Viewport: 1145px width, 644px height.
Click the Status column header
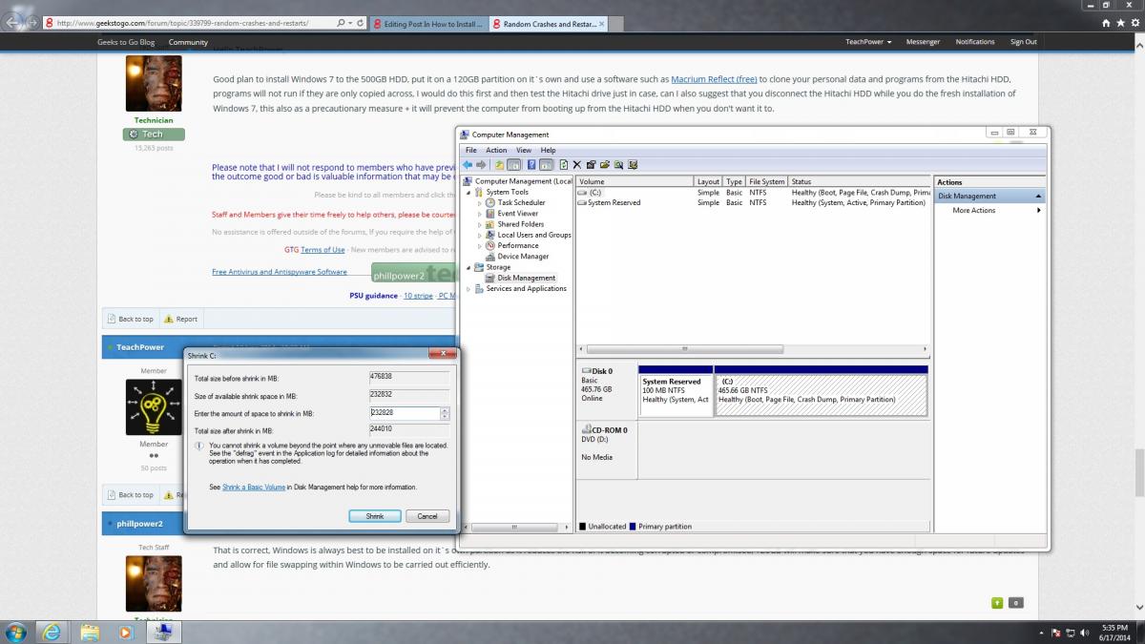click(859, 181)
